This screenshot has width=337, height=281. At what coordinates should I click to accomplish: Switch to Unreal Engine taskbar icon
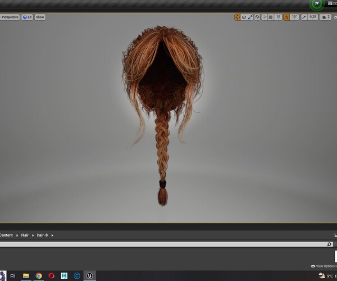[x=90, y=275]
